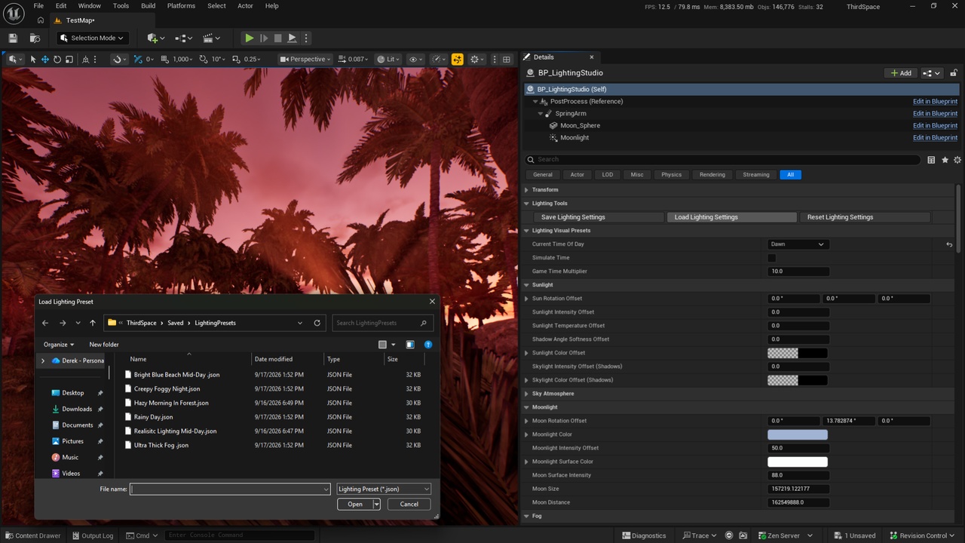Click the File name input field
Viewport: 965px width, 543px height.
230,489
